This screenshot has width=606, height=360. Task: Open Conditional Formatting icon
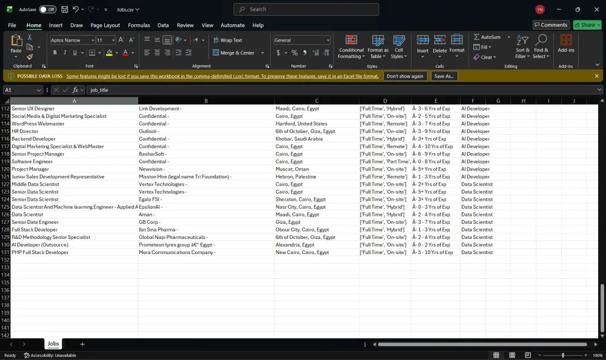pyautogui.click(x=351, y=40)
